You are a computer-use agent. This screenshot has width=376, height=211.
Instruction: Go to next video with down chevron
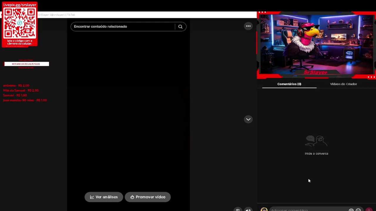pyautogui.click(x=248, y=119)
